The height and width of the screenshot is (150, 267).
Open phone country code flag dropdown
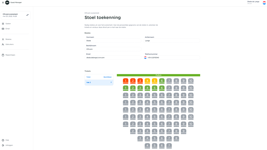click(x=145, y=58)
